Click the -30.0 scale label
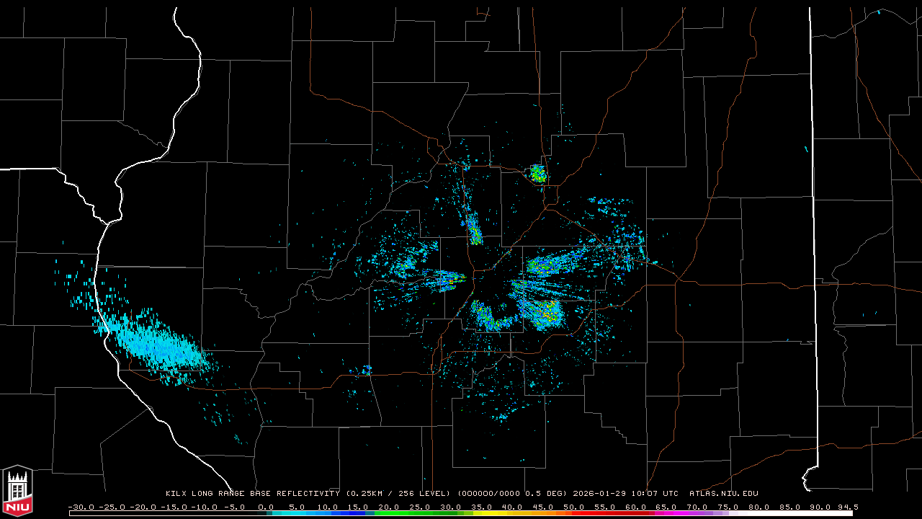The height and width of the screenshot is (519, 922). click(x=81, y=507)
